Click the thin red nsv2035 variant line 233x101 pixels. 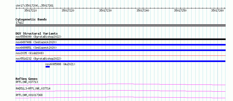pos(120,56)
